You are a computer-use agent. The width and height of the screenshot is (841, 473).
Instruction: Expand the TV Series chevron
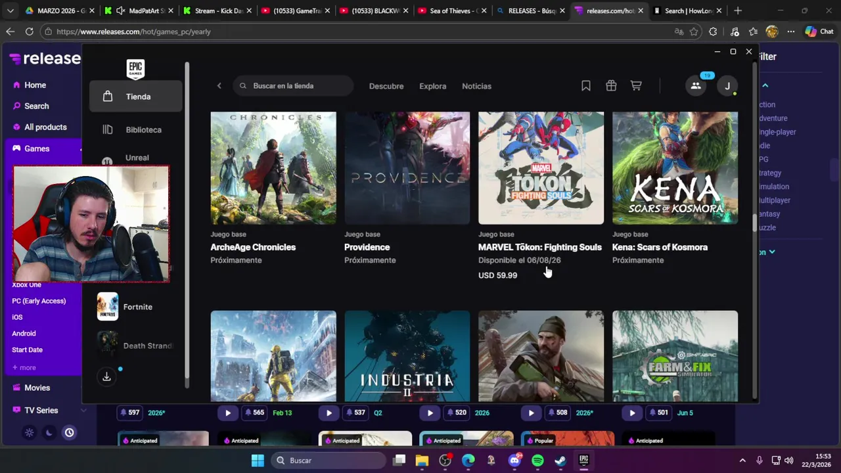tap(83, 411)
